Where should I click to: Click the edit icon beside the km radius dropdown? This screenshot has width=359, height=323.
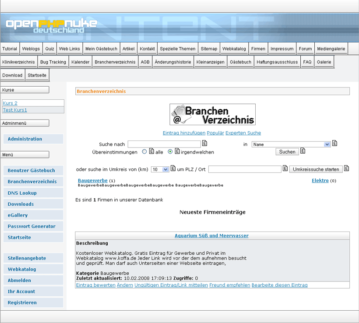(x=173, y=169)
